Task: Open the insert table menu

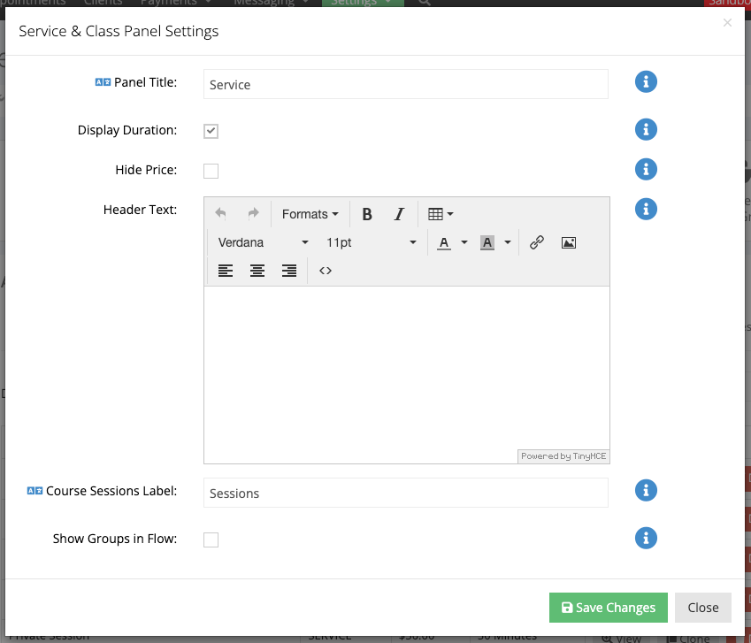Action: point(441,214)
